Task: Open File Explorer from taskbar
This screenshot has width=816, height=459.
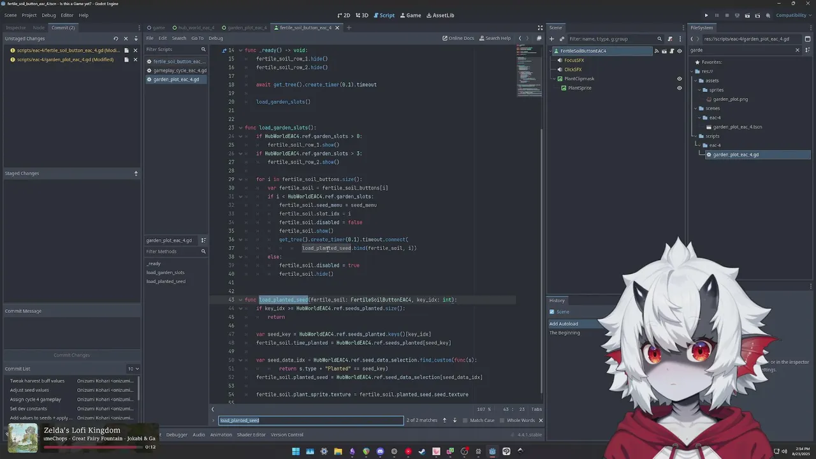Action: click(338, 451)
